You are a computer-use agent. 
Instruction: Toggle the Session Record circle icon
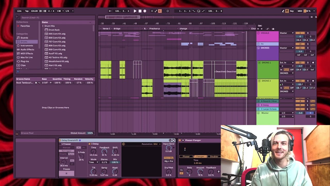point(168,11)
